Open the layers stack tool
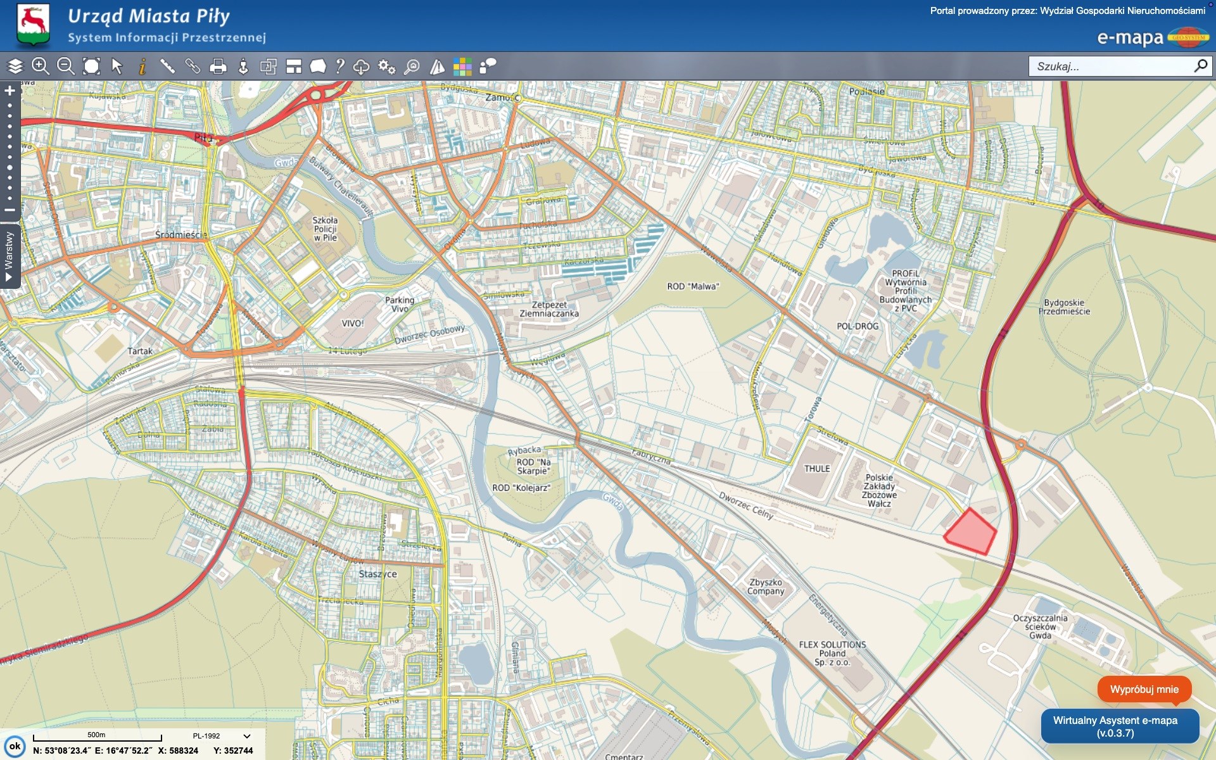Image resolution: width=1216 pixels, height=760 pixels. coord(15,66)
